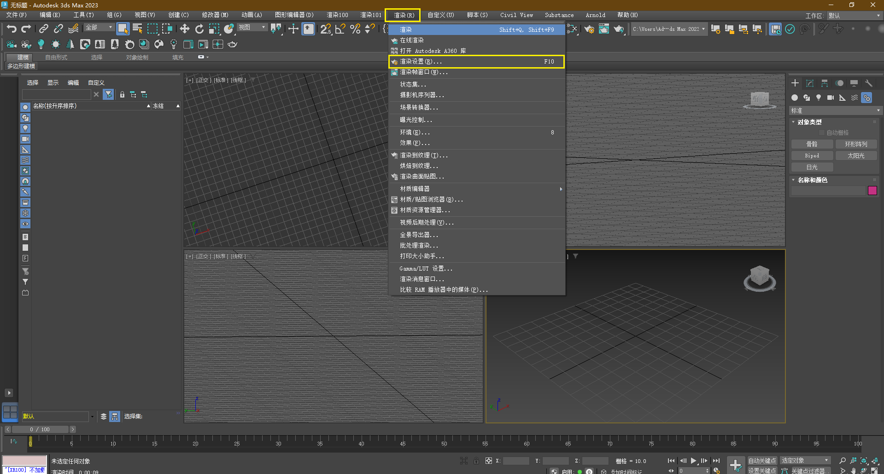Click the 骨骼 object type button

(x=812, y=144)
